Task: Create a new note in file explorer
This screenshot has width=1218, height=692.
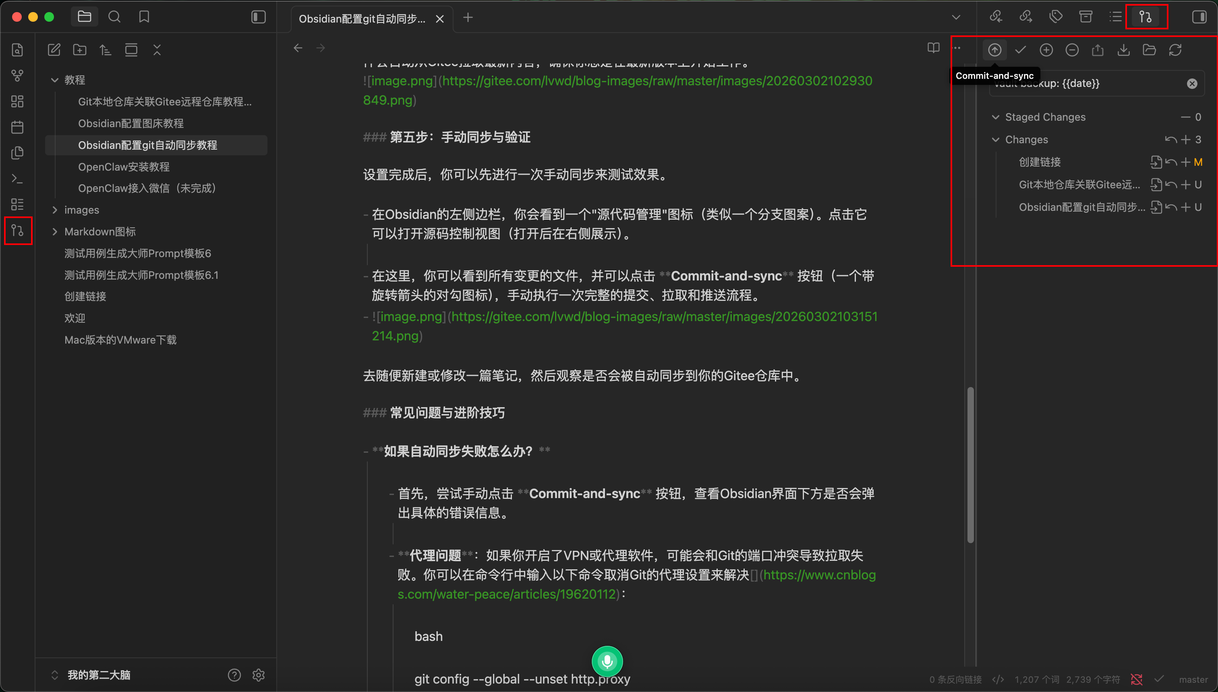Action: 54,50
